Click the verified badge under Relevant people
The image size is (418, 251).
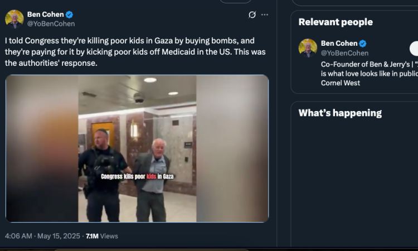pyautogui.click(x=363, y=44)
